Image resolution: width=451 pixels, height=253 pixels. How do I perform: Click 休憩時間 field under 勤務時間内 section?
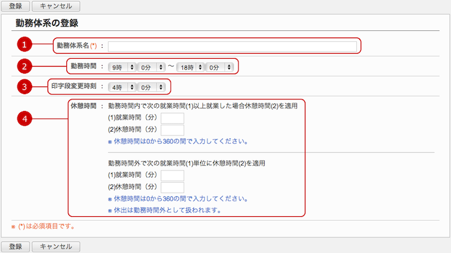(x=172, y=130)
